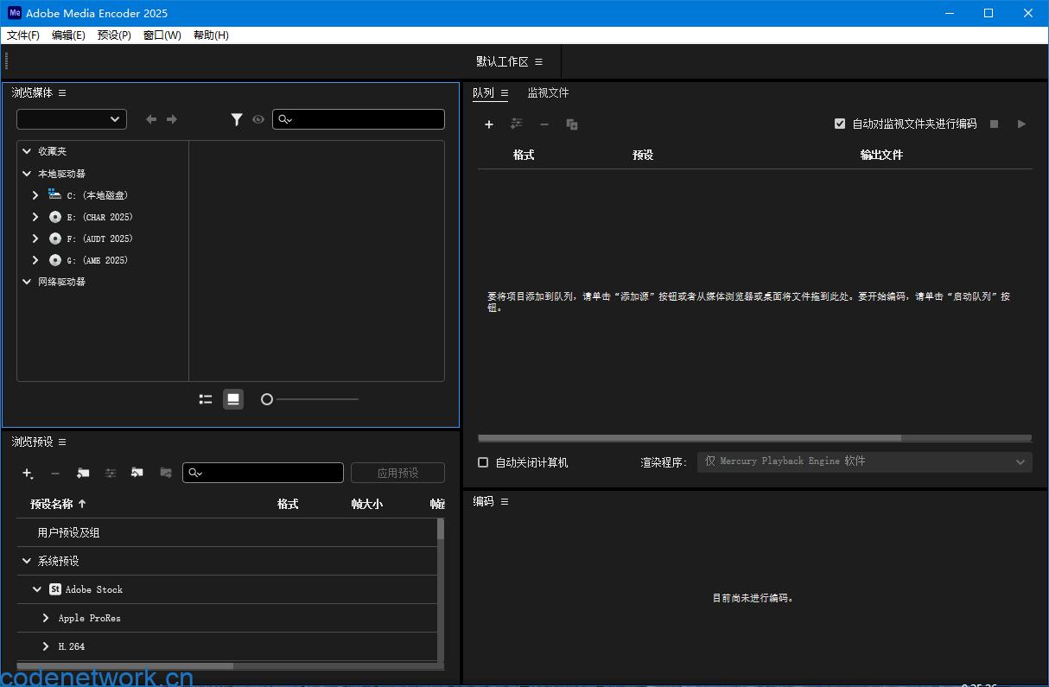Click the preset search input field
This screenshot has width=1049, height=687.
263,473
